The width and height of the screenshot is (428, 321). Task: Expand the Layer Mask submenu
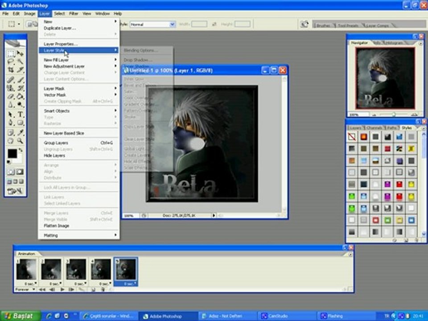click(x=78, y=88)
